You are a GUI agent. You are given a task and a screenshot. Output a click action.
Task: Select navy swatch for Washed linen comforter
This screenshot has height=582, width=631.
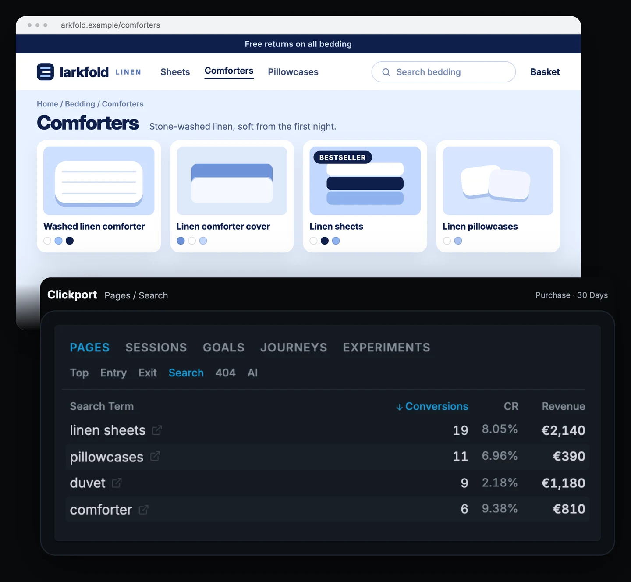coord(70,241)
